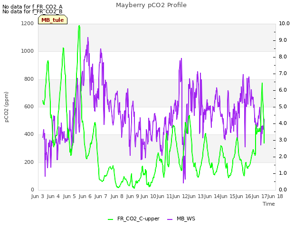Click the 200 left y-axis tick label
Image resolution: width=304 pixels, height=228 pixels.
29,162
